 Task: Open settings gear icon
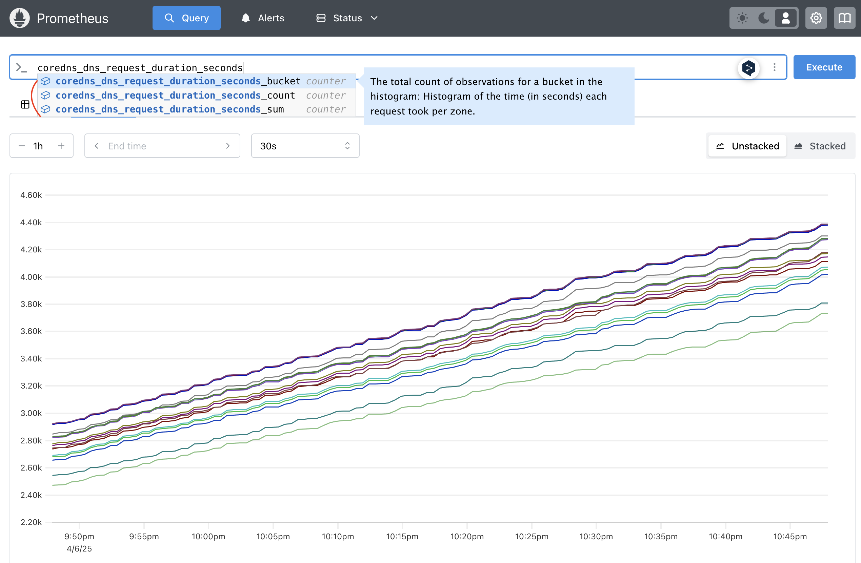[x=816, y=18]
